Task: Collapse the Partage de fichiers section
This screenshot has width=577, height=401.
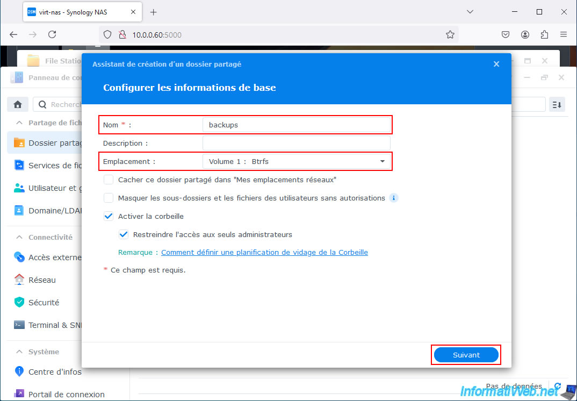Action: (x=19, y=123)
